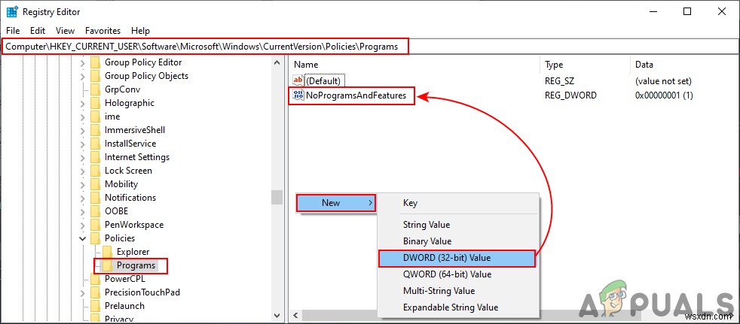Select the (Default) value name
The image size is (740, 324).
tap(323, 80)
